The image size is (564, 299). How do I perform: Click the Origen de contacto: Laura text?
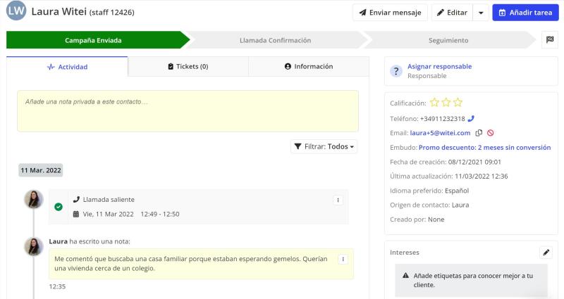(x=429, y=205)
